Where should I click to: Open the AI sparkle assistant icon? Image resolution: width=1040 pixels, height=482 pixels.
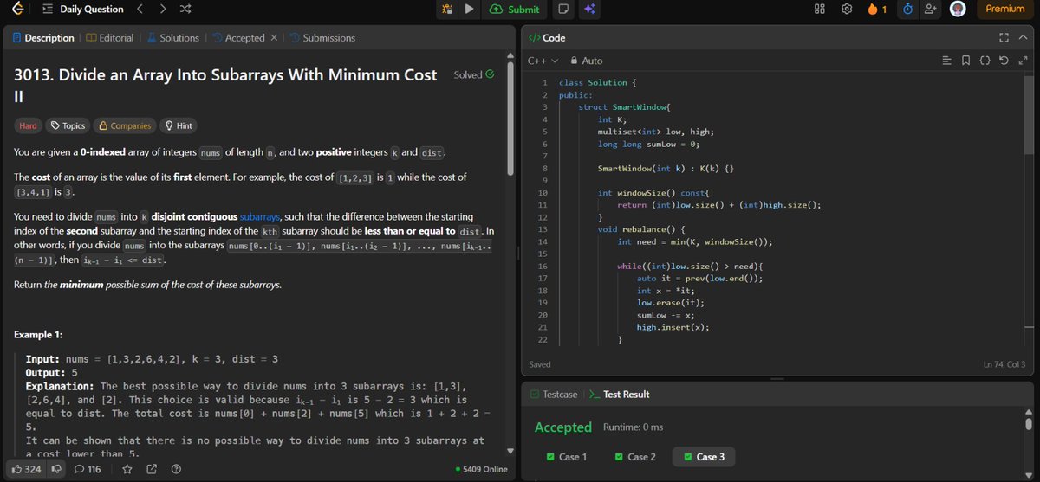click(588, 10)
